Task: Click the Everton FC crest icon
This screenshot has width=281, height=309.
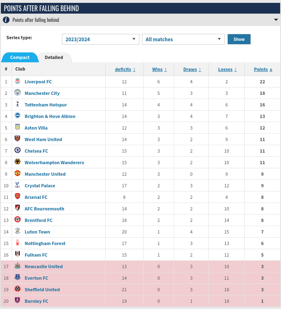Action: click(17, 278)
